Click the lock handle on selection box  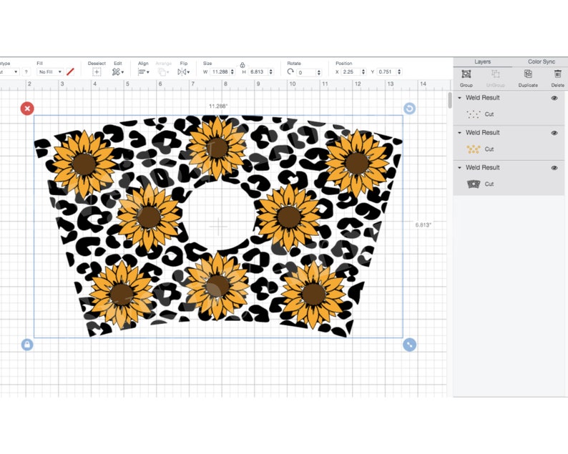click(x=27, y=345)
